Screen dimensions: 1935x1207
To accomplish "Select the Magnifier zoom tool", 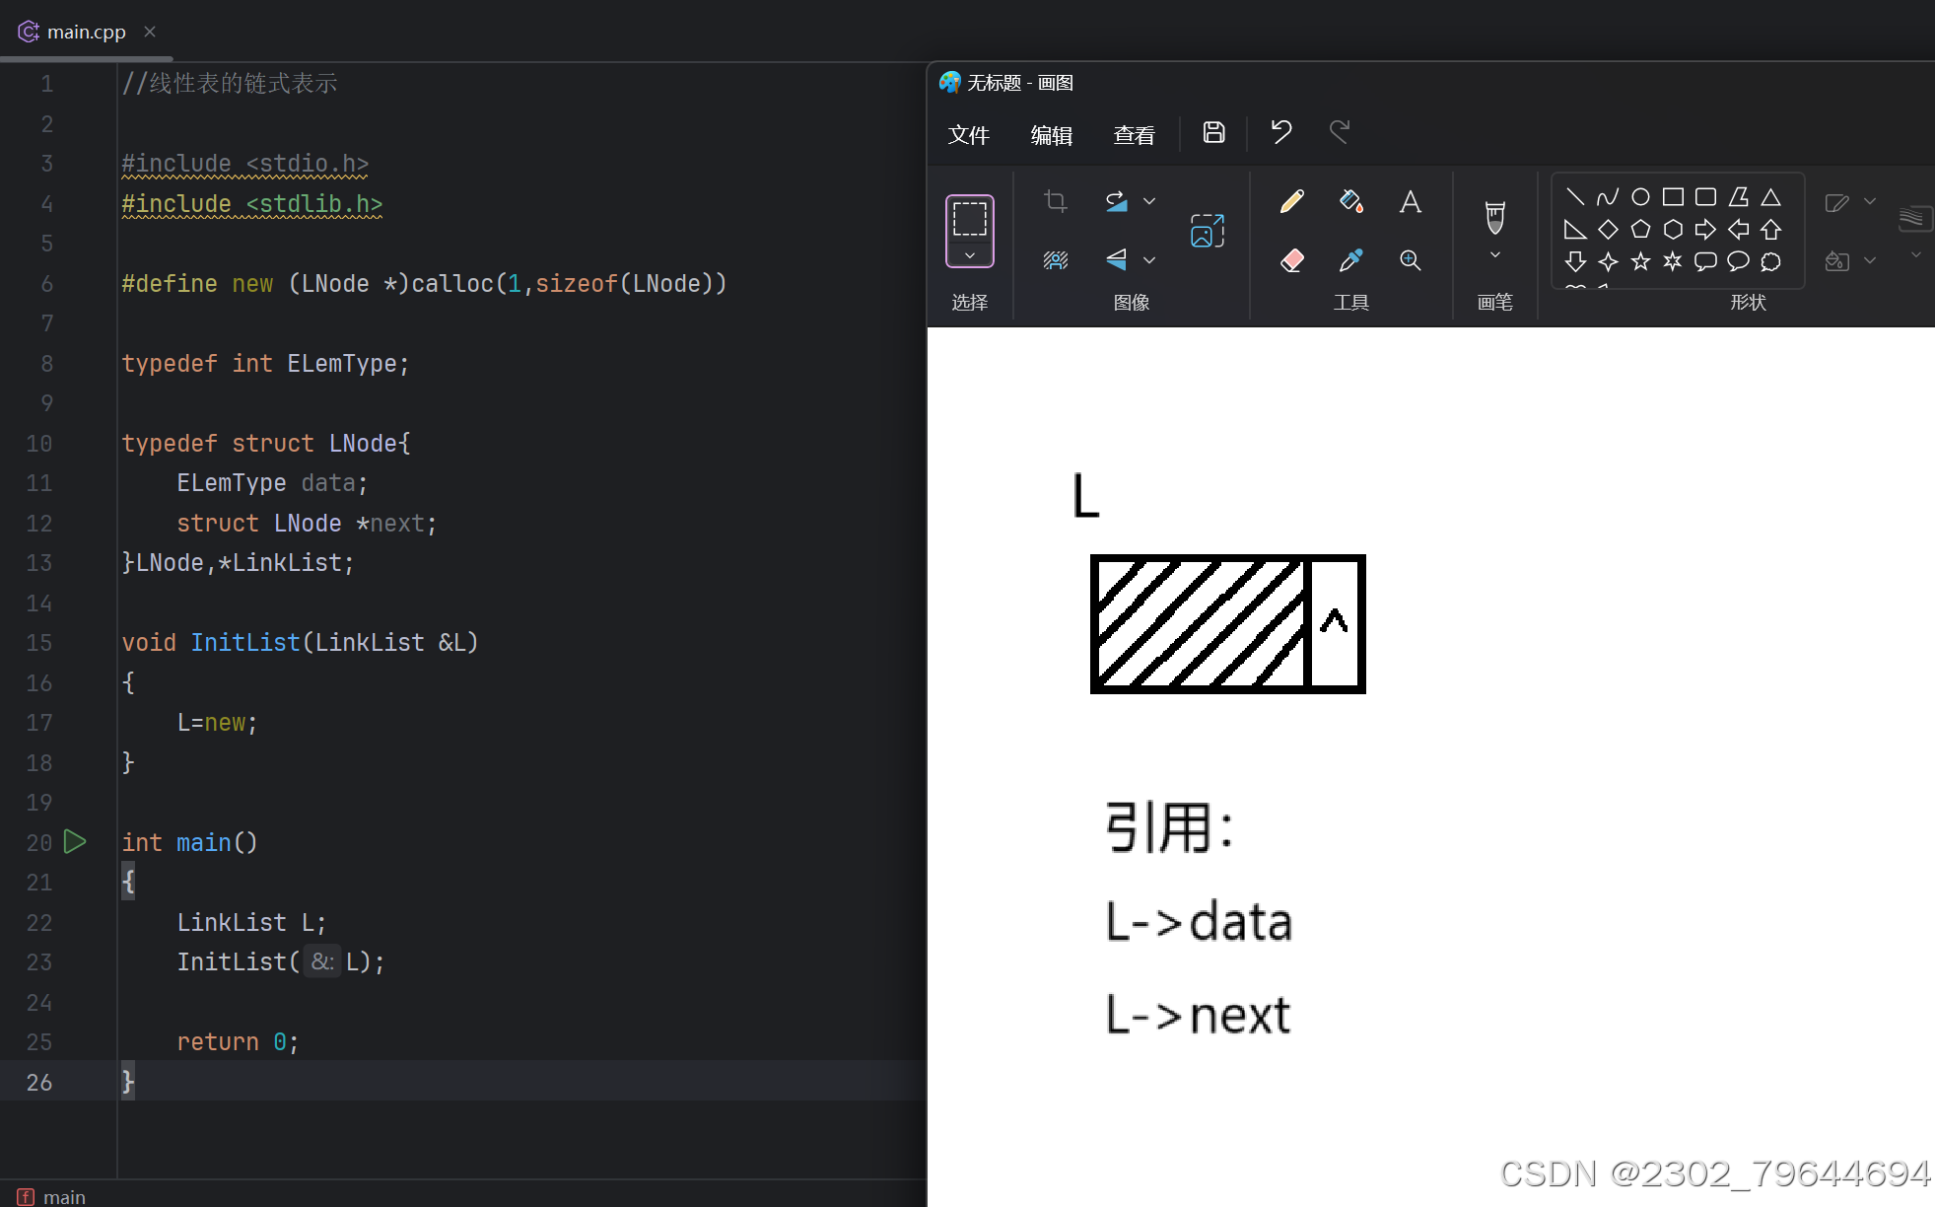I will pos(1410,260).
